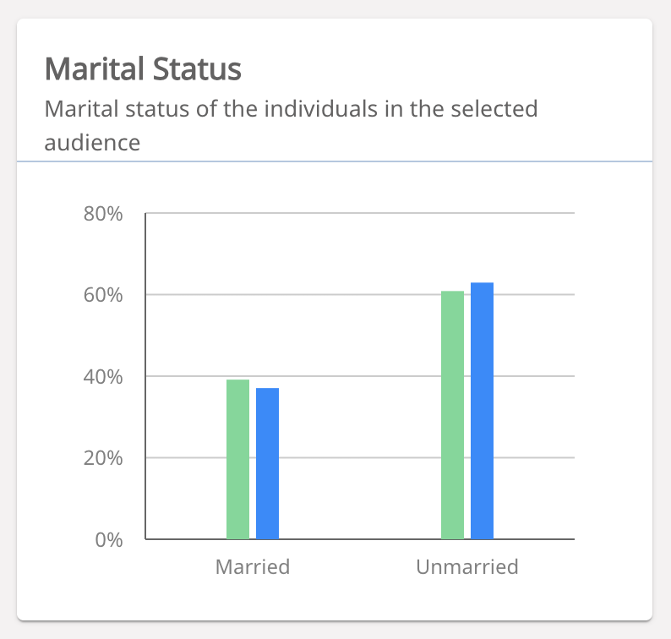Click the word 'audience' in the subtitle
Viewport: 671px width, 639px height.
tap(92, 142)
